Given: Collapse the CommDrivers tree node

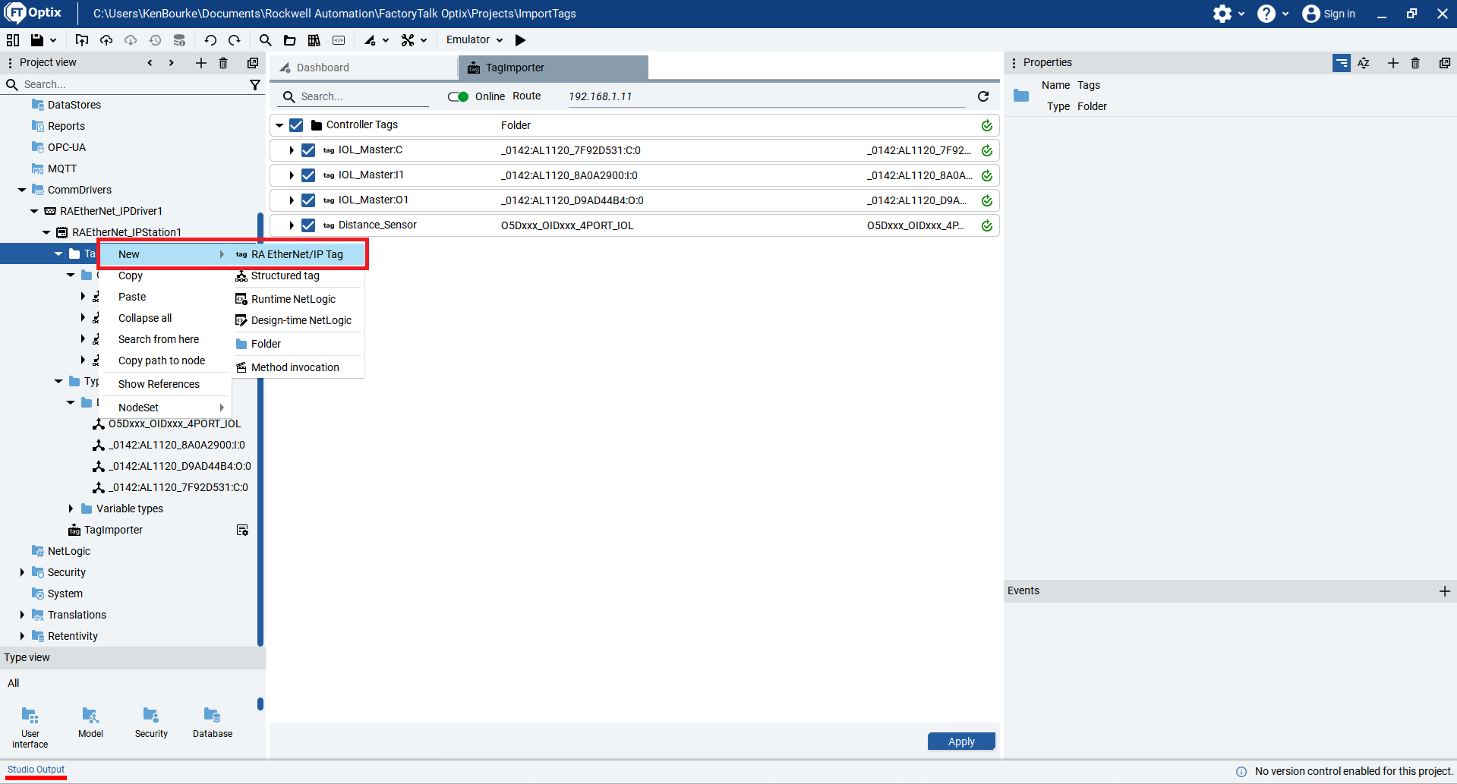Looking at the screenshot, I should (22, 190).
